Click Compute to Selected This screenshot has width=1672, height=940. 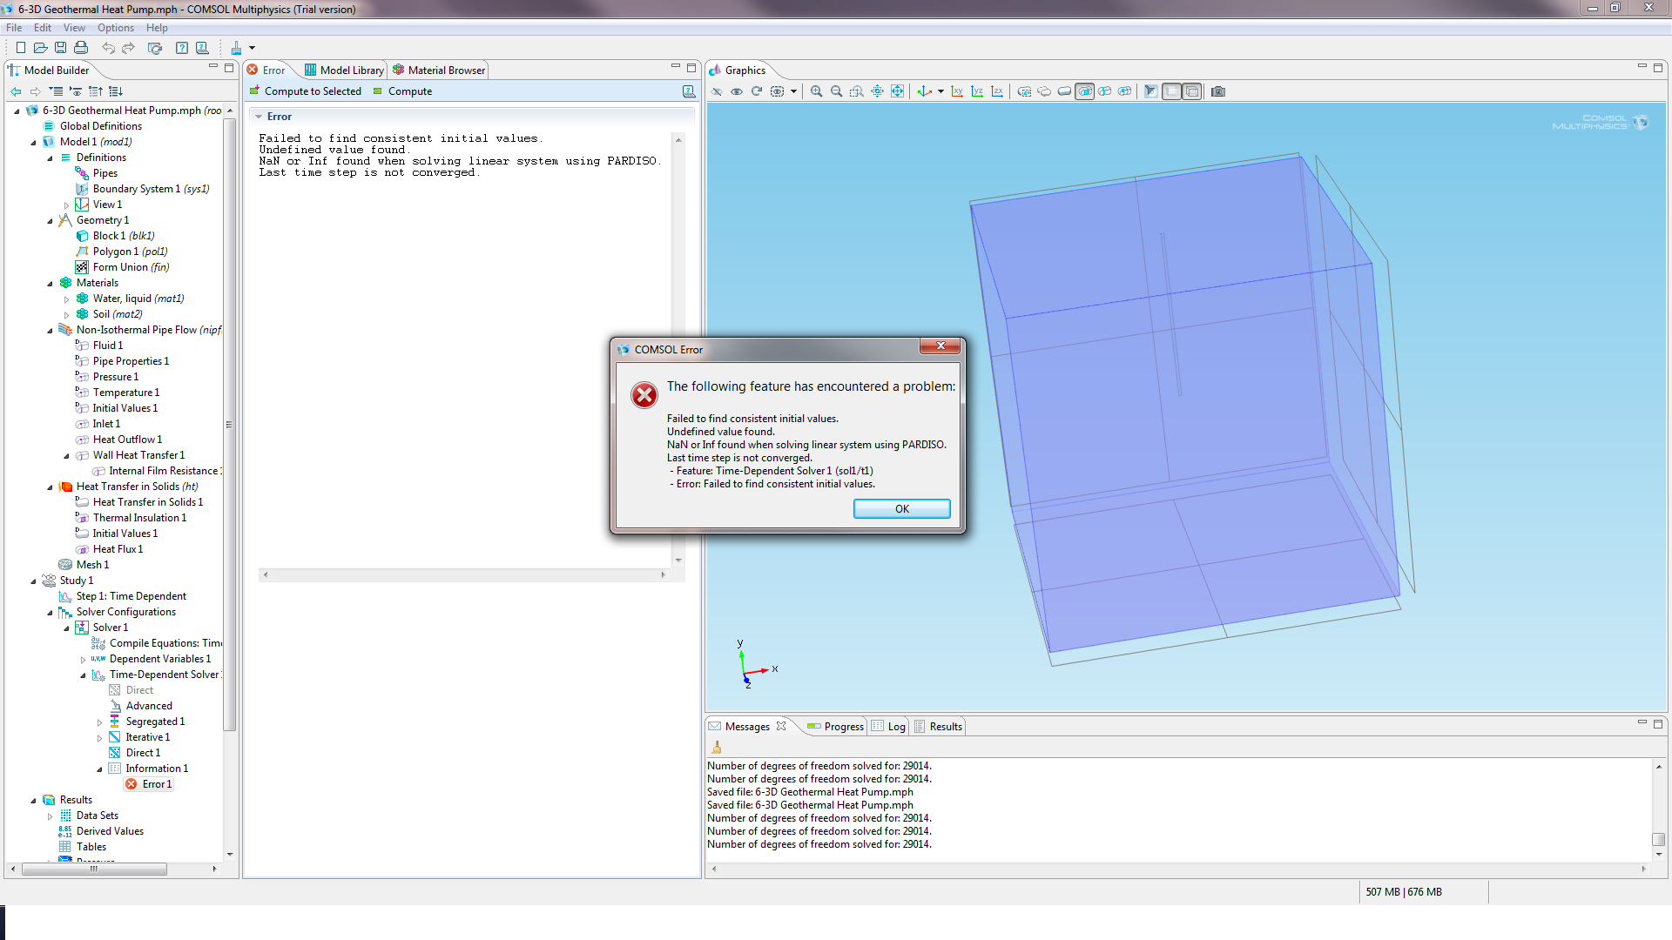(305, 91)
